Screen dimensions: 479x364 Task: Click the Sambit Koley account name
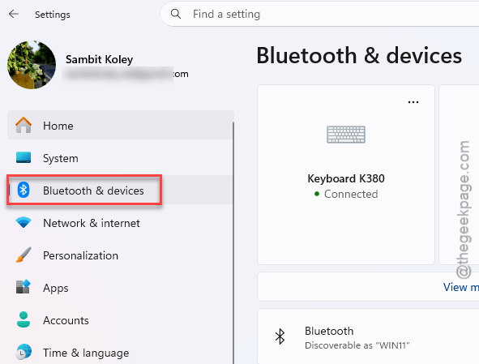point(99,59)
